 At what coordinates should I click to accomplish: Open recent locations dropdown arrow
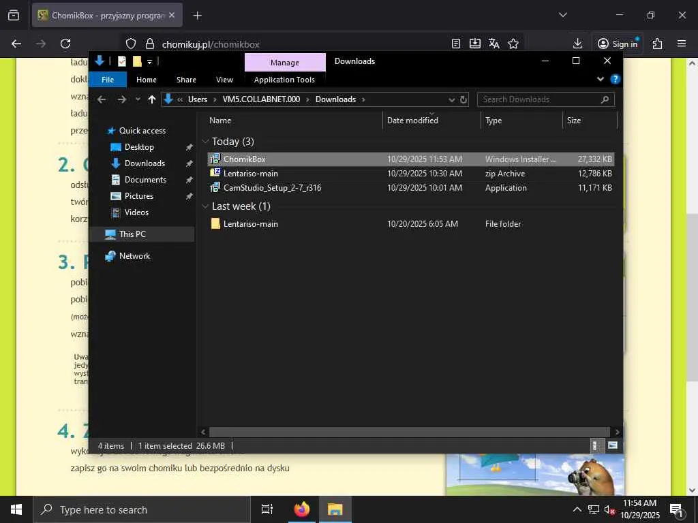click(138, 99)
